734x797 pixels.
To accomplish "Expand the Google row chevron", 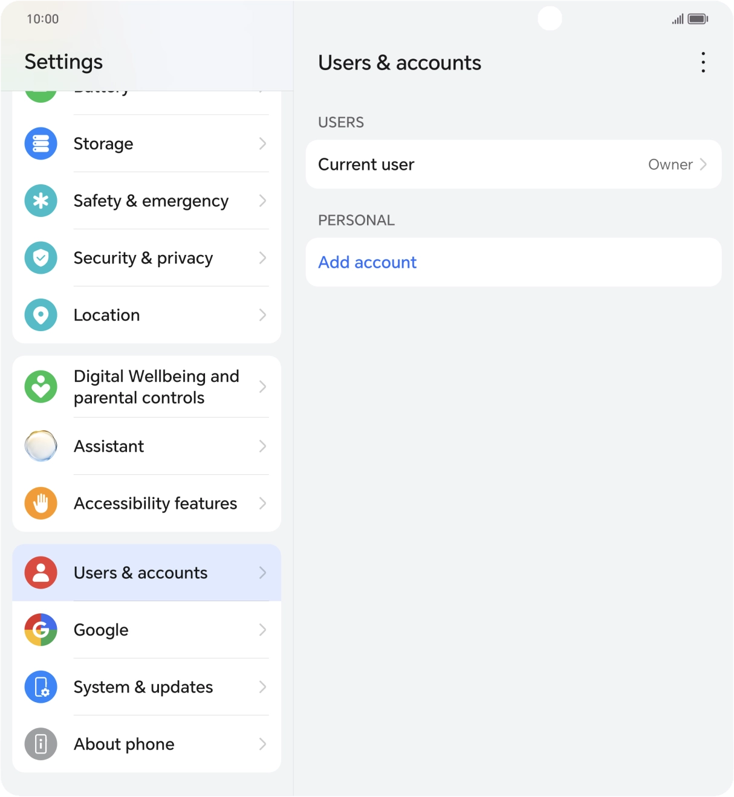I will [x=262, y=630].
